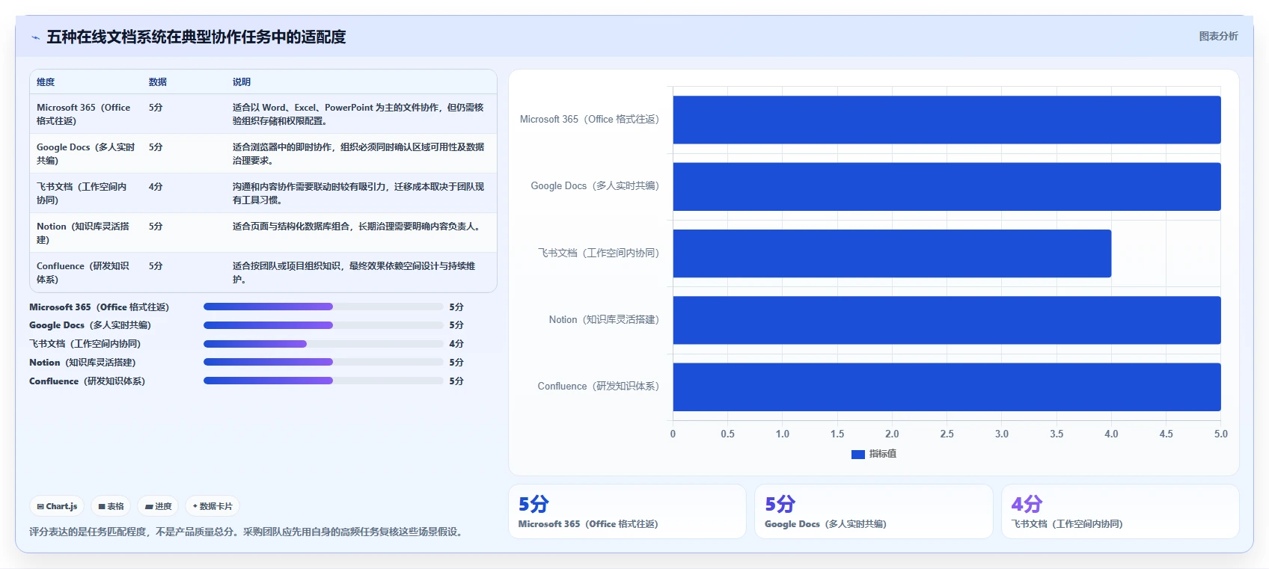Viewport: 1269px width, 569px height.
Task: Select table cell Google Docs（多人实时共编）
Action: click(85, 153)
